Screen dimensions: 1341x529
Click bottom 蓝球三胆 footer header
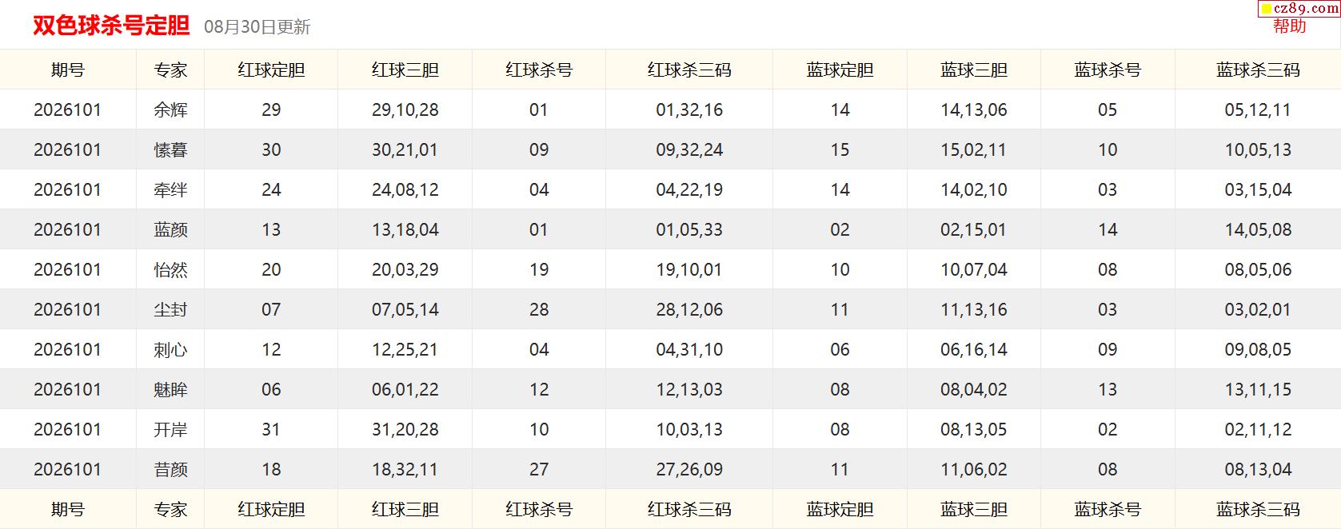click(x=974, y=510)
